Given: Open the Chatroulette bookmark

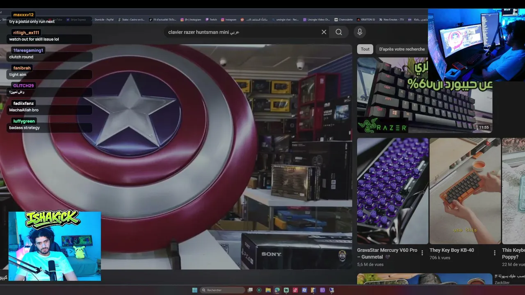Looking at the screenshot, I should click(x=343, y=19).
